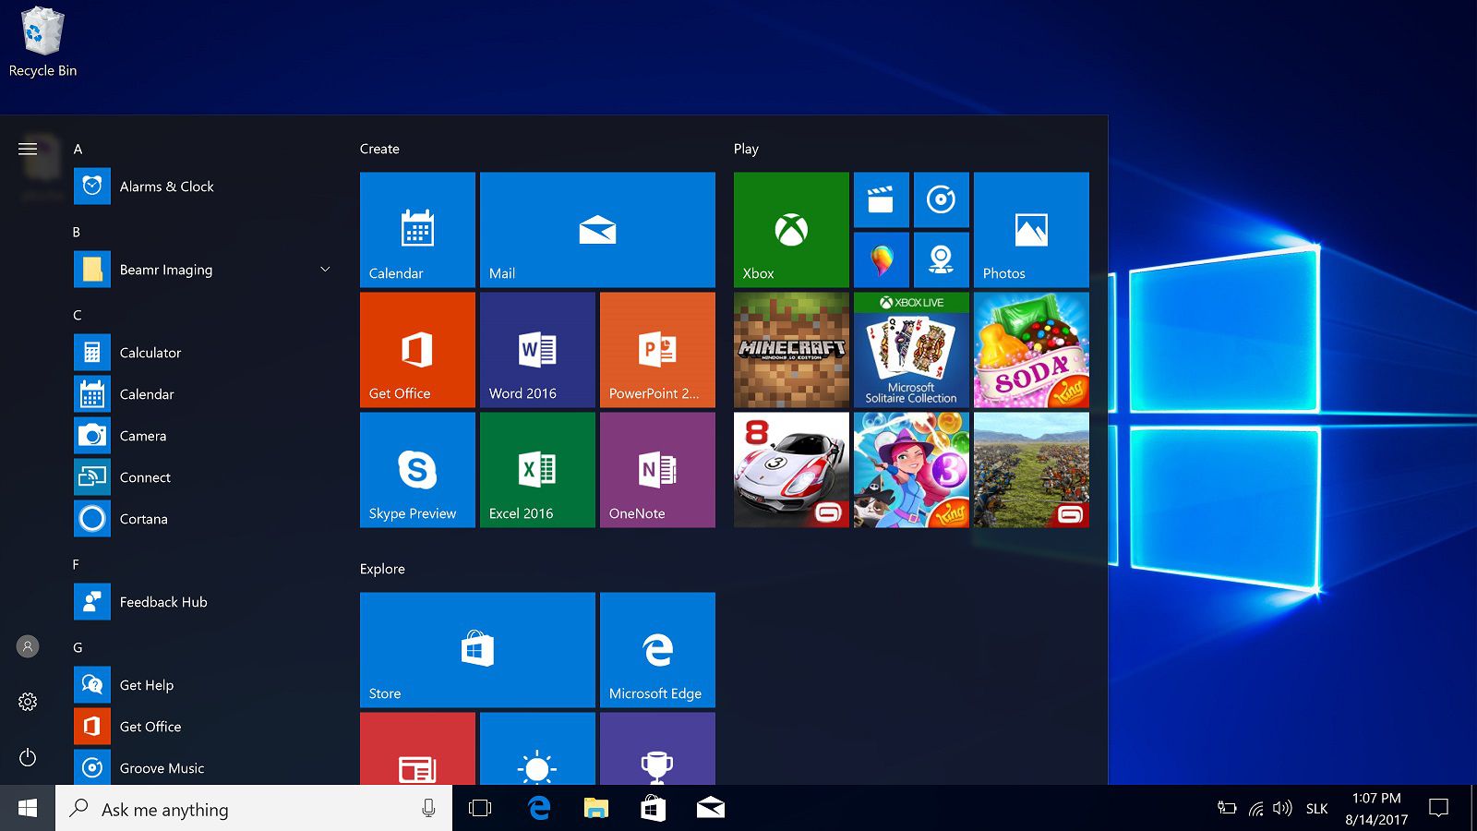The width and height of the screenshot is (1477, 831).
Task: Open Settings from the Start sidebar
Action: pyautogui.click(x=28, y=702)
